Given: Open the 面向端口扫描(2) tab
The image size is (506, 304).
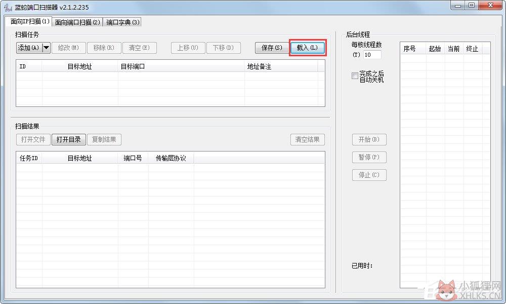Looking at the screenshot, I should coord(77,22).
